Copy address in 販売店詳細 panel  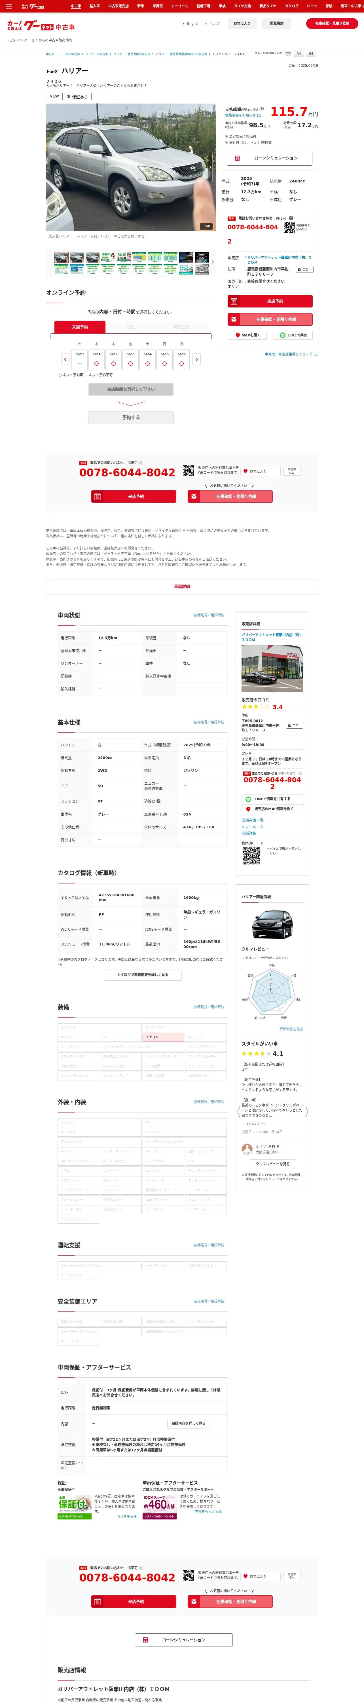point(295,725)
